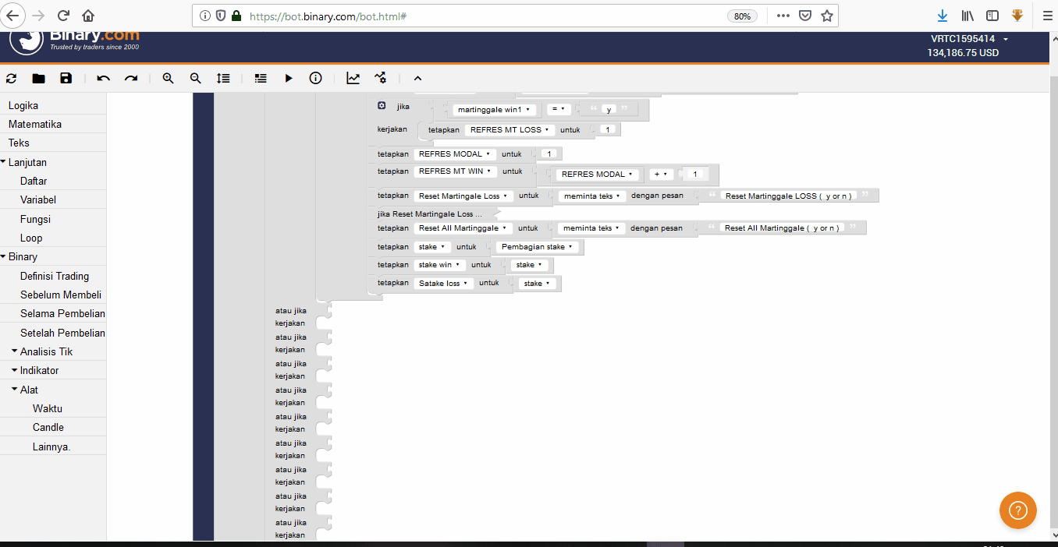1058x547 pixels.
Task: Open martinggale win1 variable dropdown
Action: pos(495,110)
